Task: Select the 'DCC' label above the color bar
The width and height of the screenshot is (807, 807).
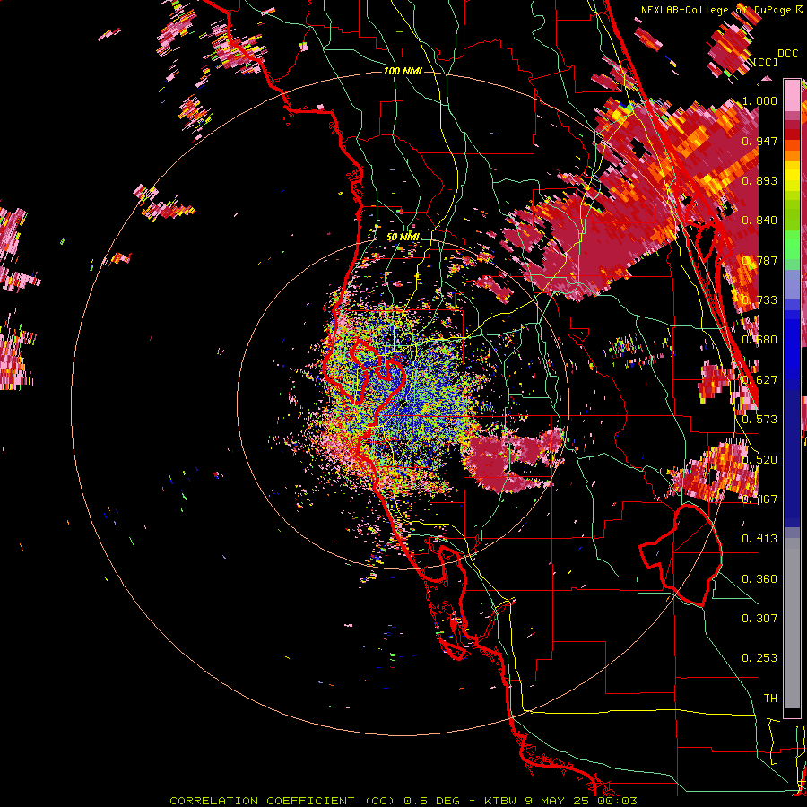Action: 787,54
